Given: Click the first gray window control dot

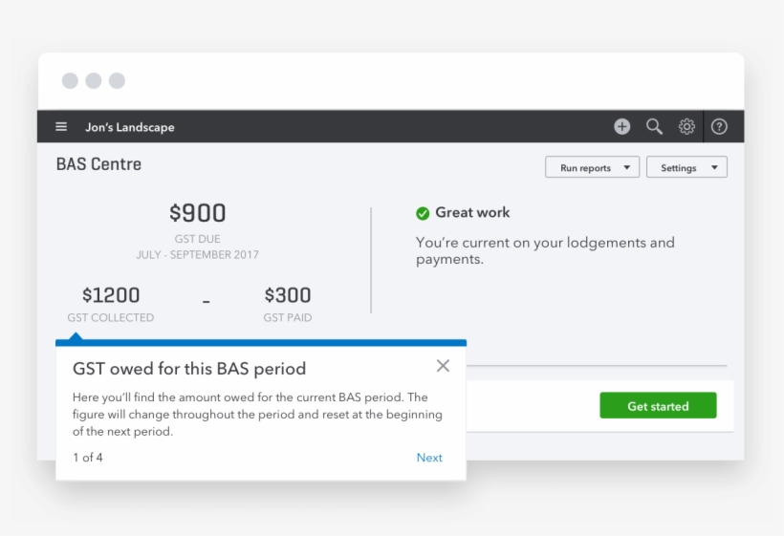Looking at the screenshot, I should coord(70,80).
